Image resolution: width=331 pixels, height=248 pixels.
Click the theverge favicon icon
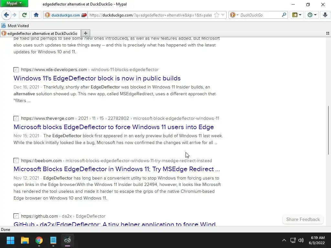[x=16, y=118]
